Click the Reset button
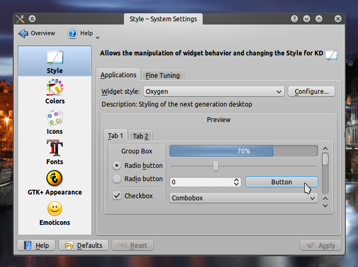The height and width of the screenshot is (267, 358). pyautogui.click(x=132, y=245)
